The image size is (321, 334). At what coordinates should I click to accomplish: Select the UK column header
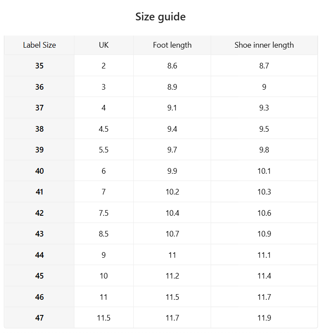click(x=104, y=45)
